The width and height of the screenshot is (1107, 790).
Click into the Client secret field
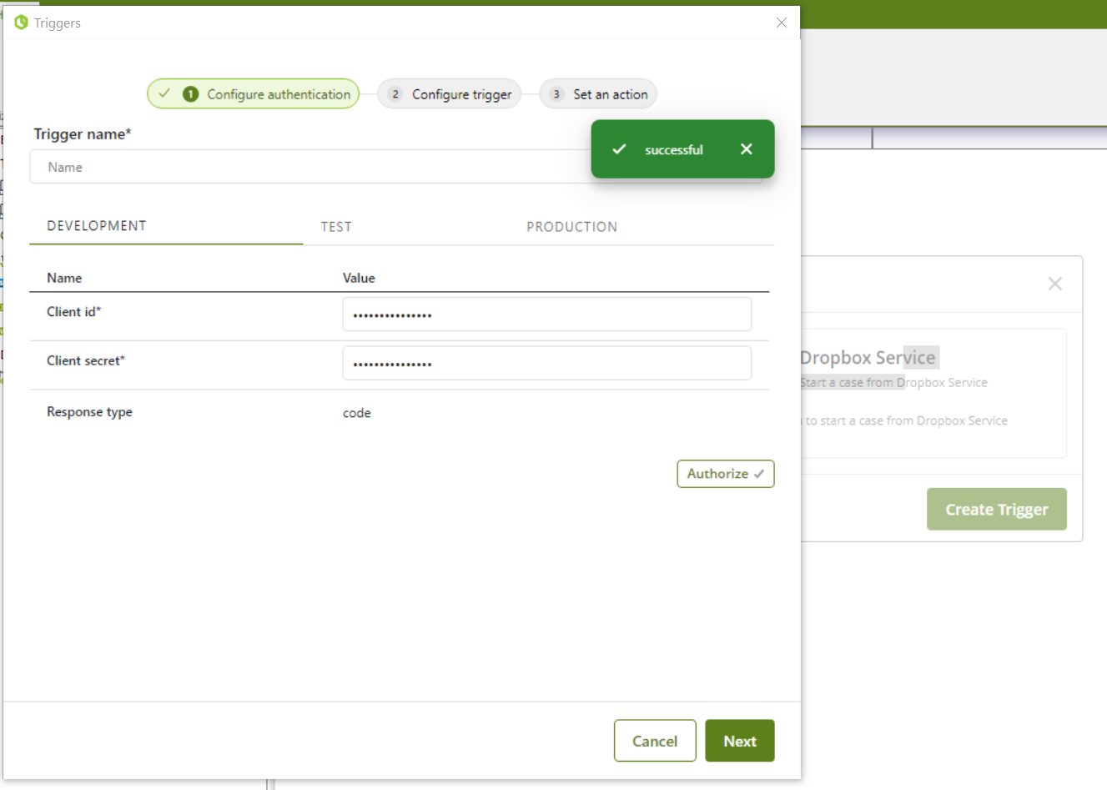546,364
